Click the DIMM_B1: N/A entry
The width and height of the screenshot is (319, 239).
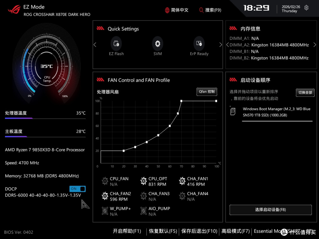point(244,51)
